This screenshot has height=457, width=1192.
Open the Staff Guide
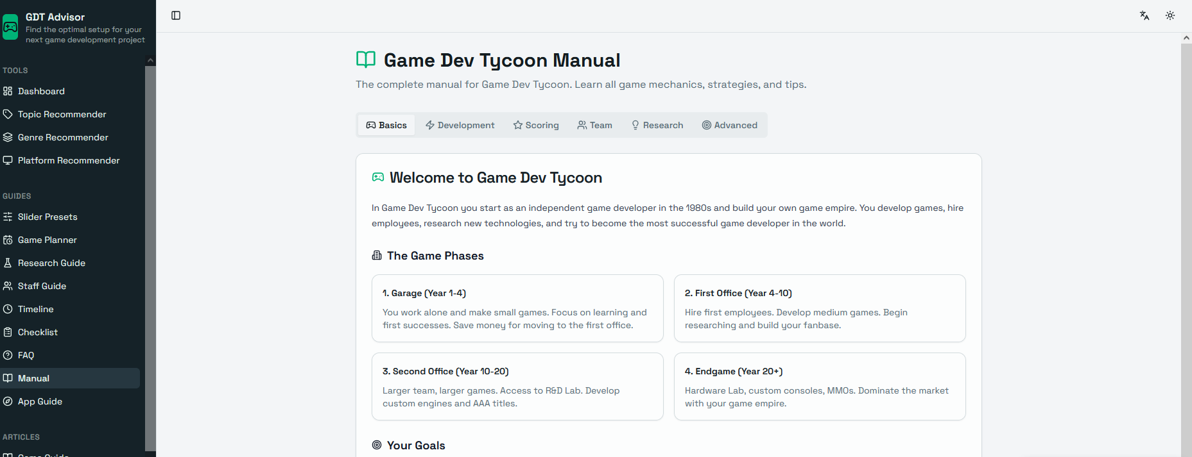[x=70, y=286]
